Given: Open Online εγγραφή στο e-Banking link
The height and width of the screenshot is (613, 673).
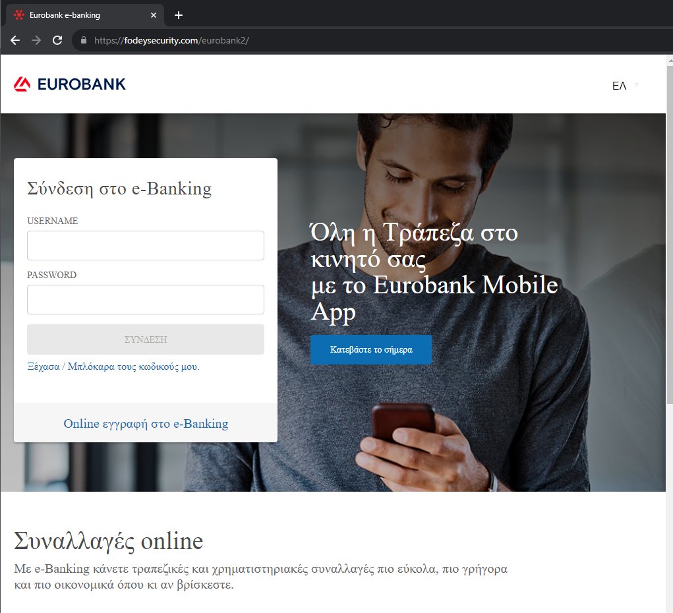Looking at the screenshot, I should pyautogui.click(x=146, y=424).
